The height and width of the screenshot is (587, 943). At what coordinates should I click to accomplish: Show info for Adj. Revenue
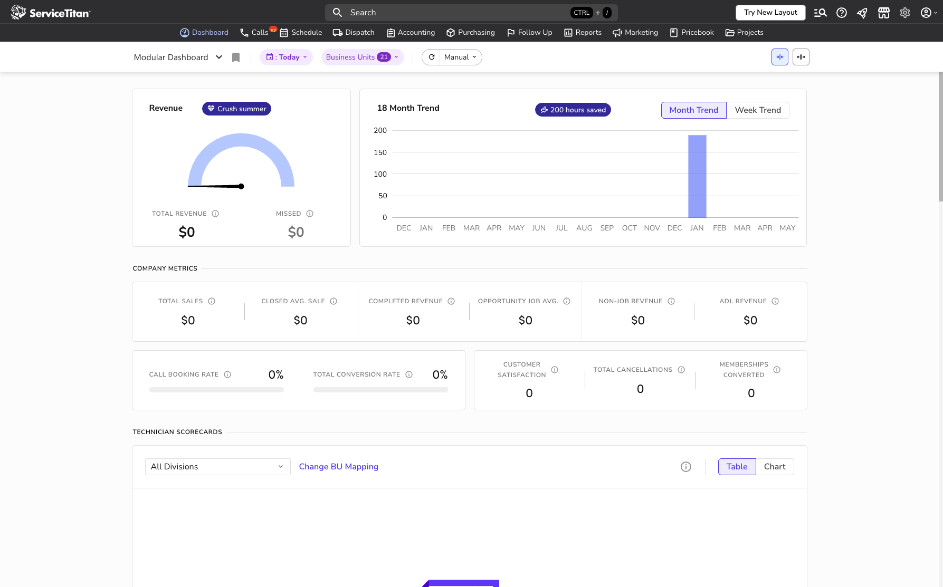tap(775, 301)
